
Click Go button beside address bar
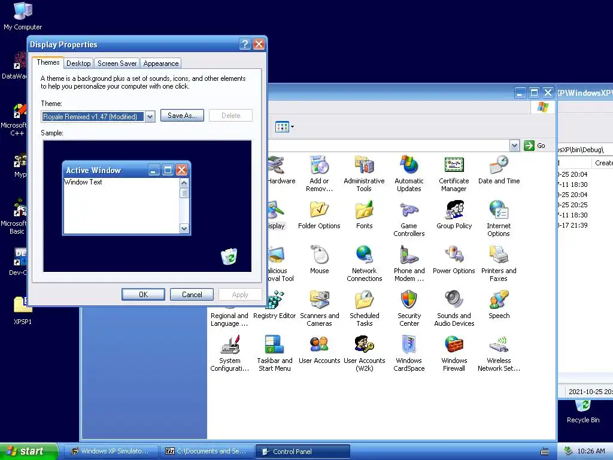[x=535, y=146]
